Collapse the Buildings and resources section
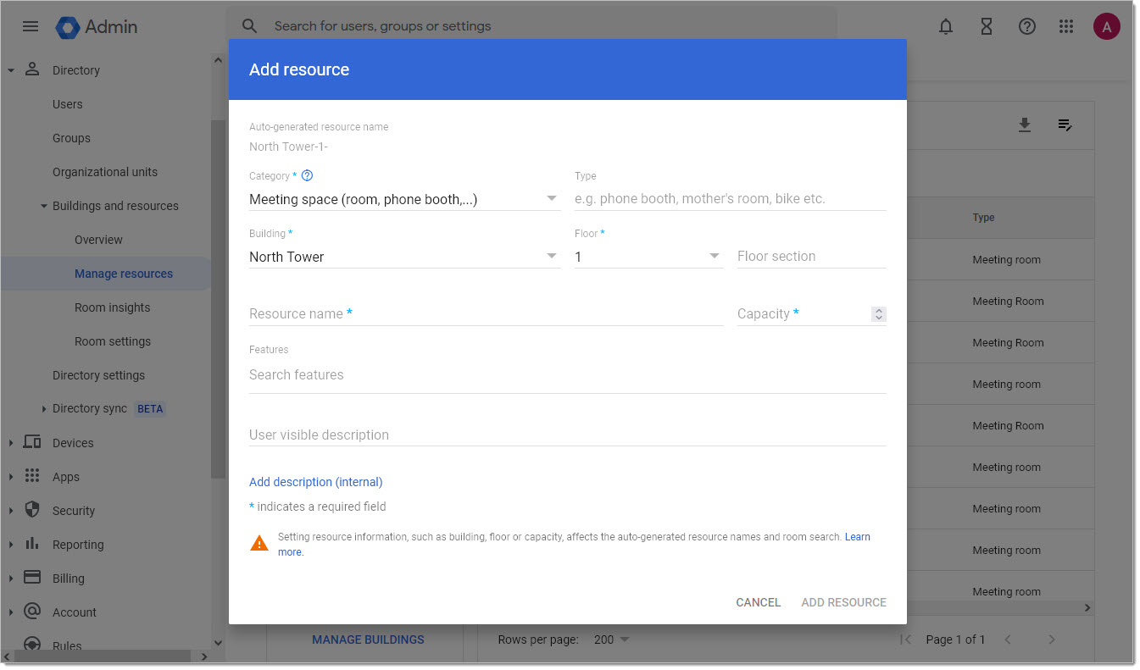 pyautogui.click(x=44, y=206)
